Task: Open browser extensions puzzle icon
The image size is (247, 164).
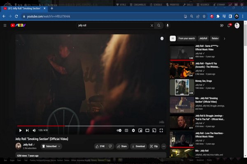Action: click(218, 16)
